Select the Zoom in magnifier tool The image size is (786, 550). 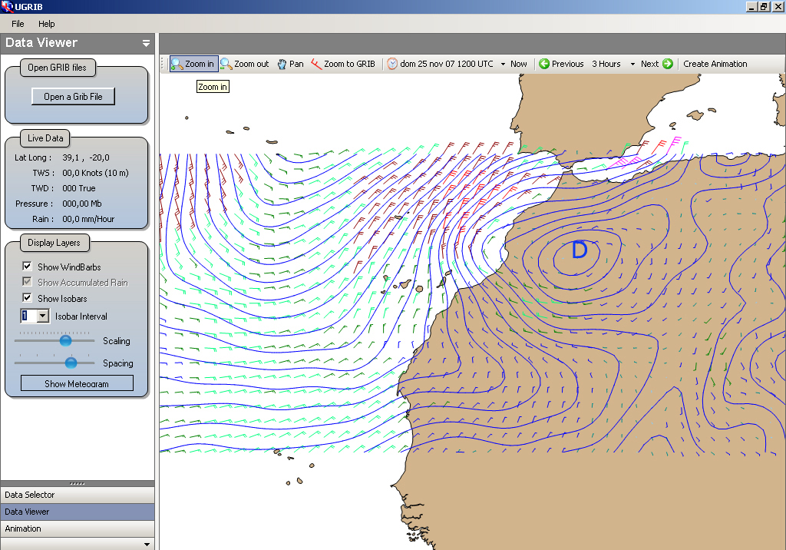pos(177,64)
